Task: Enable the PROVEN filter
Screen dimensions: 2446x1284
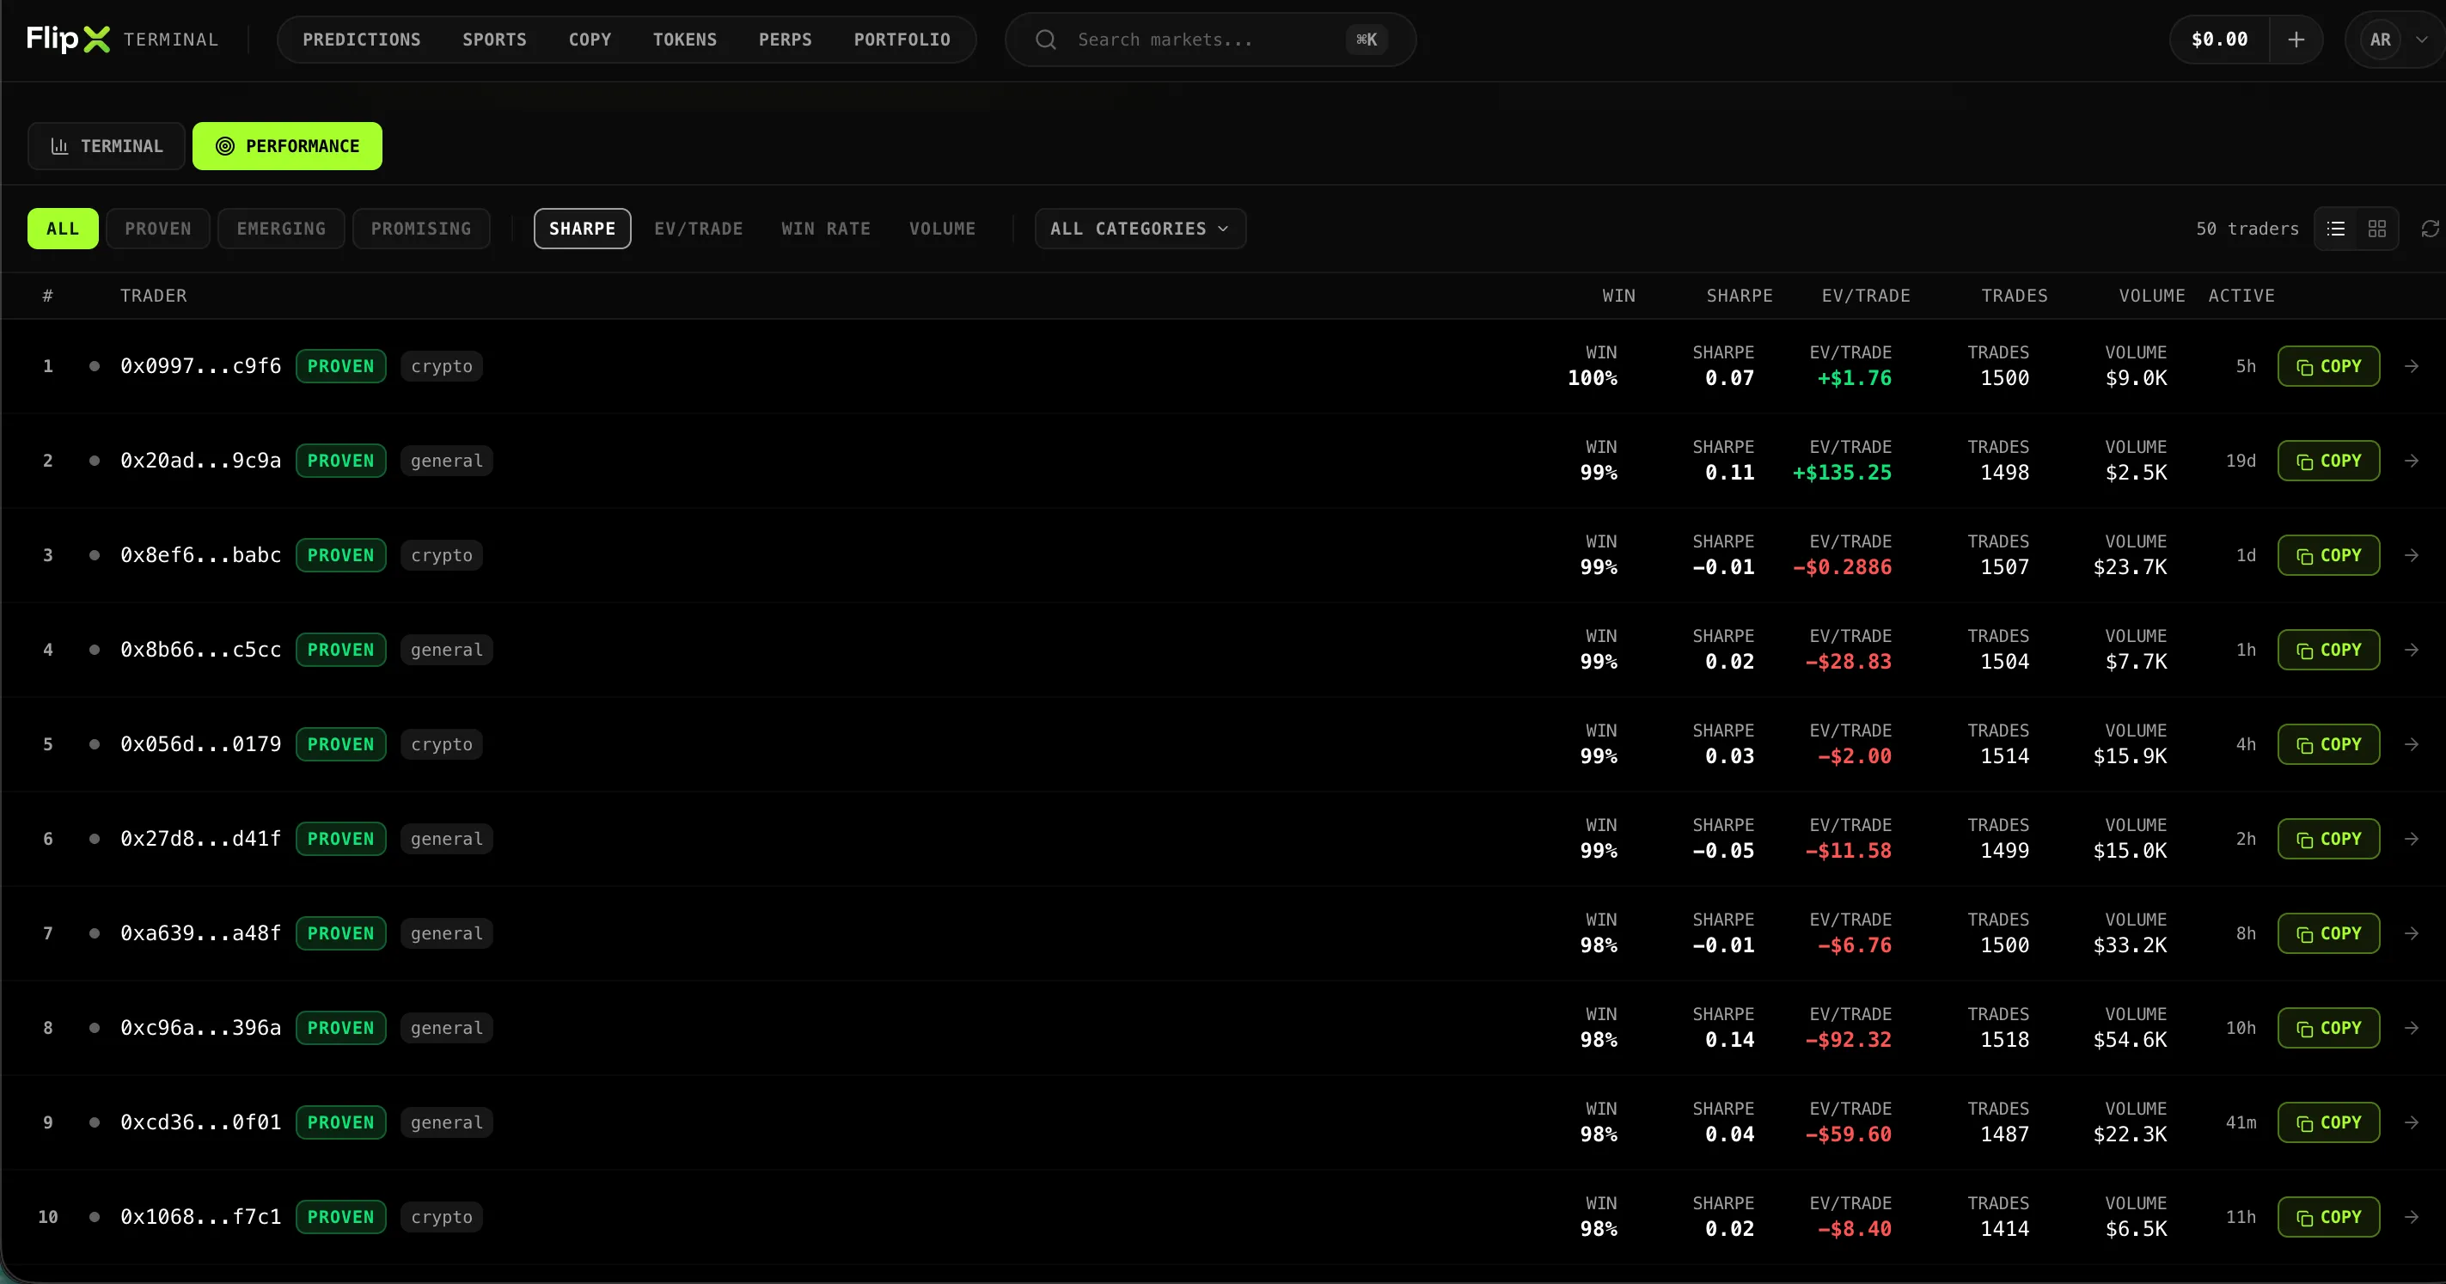Action: pyautogui.click(x=157, y=228)
